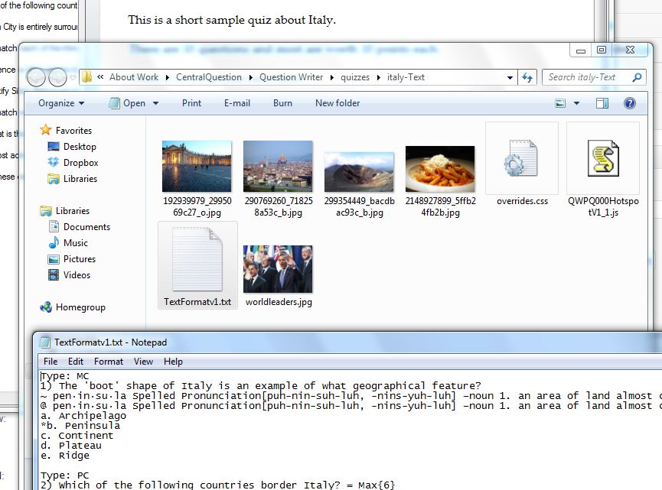The width and height of the screenshot is (662, 490).
Task: Open the address bar history dropdown
Action: pyautogui.click(x=510, y=78)
